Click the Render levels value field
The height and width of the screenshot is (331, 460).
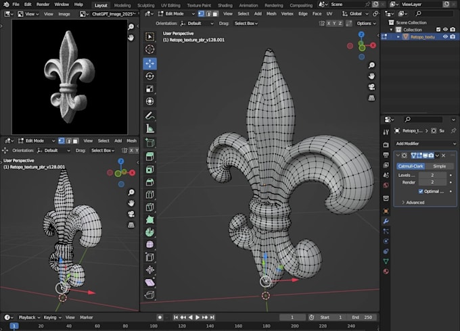432,182
